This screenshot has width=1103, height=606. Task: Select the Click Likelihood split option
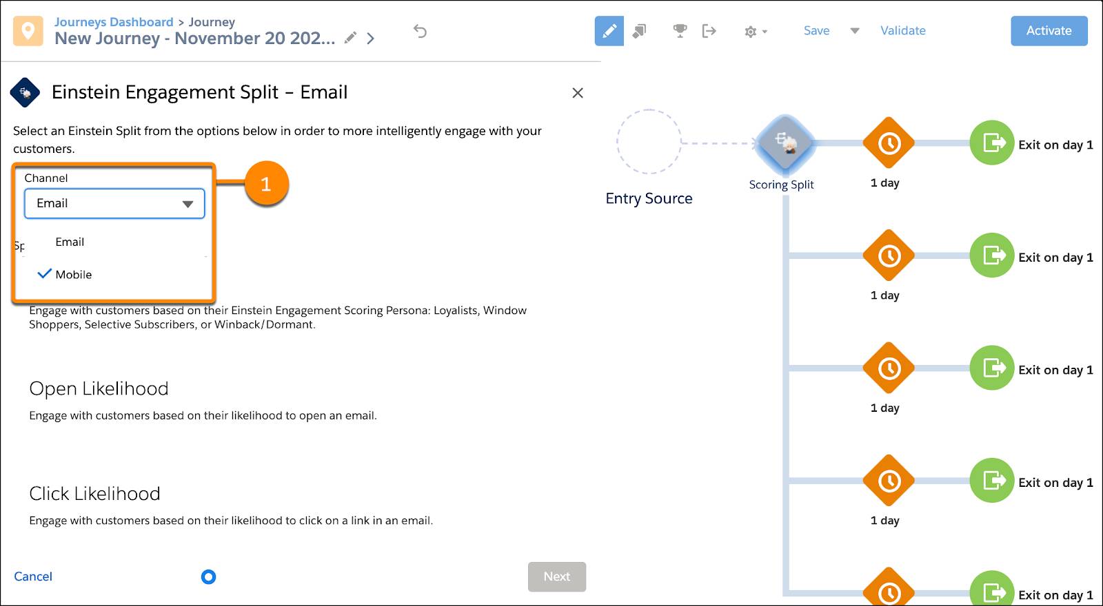(x=94, y=494)
